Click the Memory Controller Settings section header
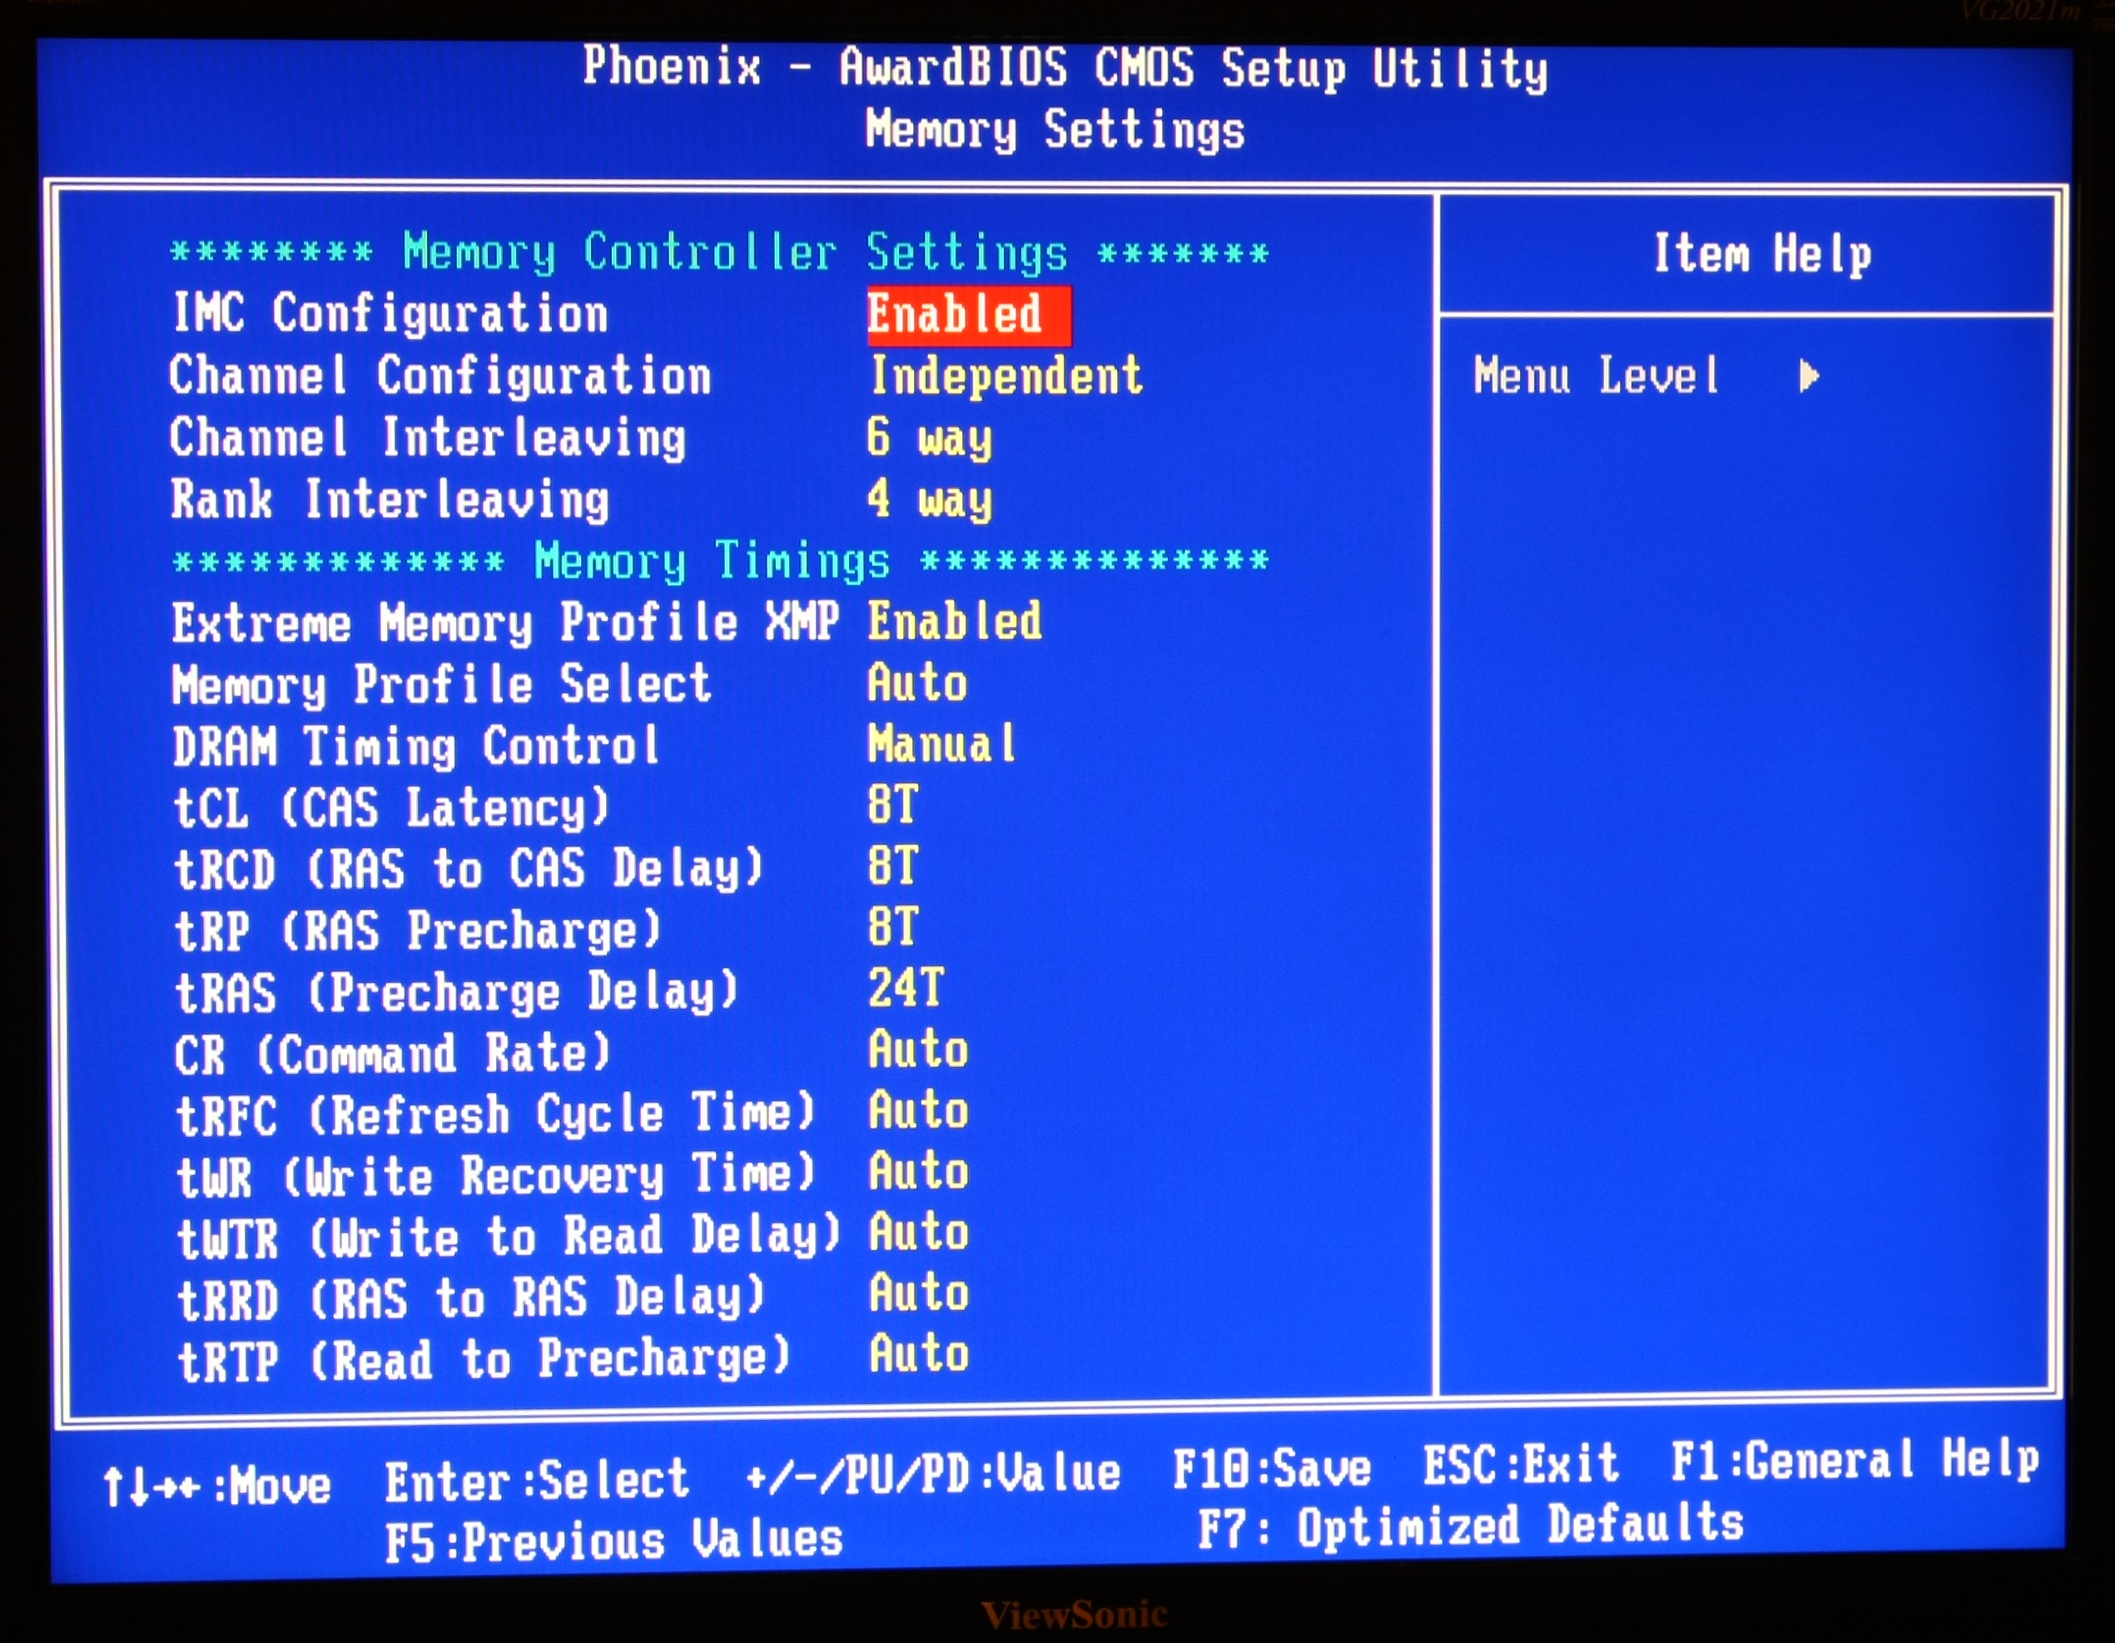Screen dimensions: 2115x1643 pos(718,253)
